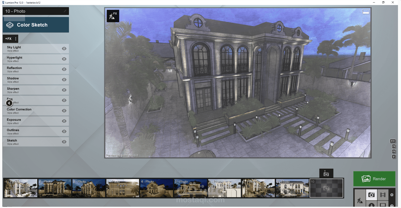Close the Lumion Pro window
Viewport: 401px width, 208px height.
click(x=393, y=3)
